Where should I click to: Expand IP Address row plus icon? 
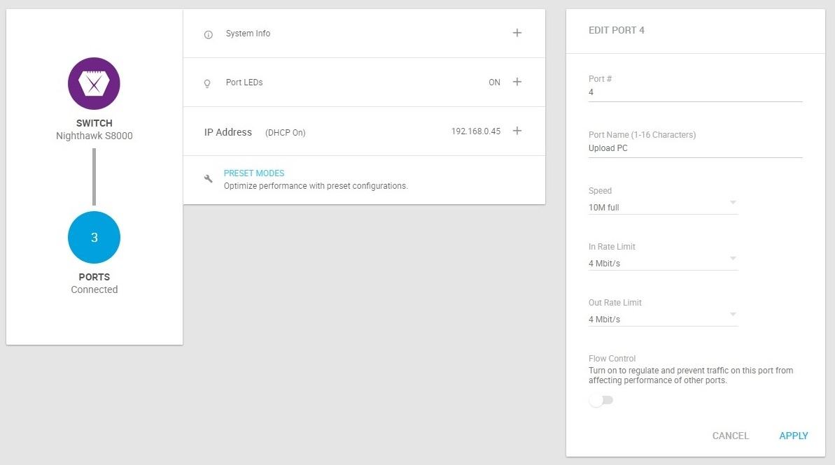pos(517,131)
